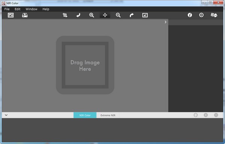The image size is (225, 144).
Task: Collapse the right side panel chevron
Action: point(165,22)
